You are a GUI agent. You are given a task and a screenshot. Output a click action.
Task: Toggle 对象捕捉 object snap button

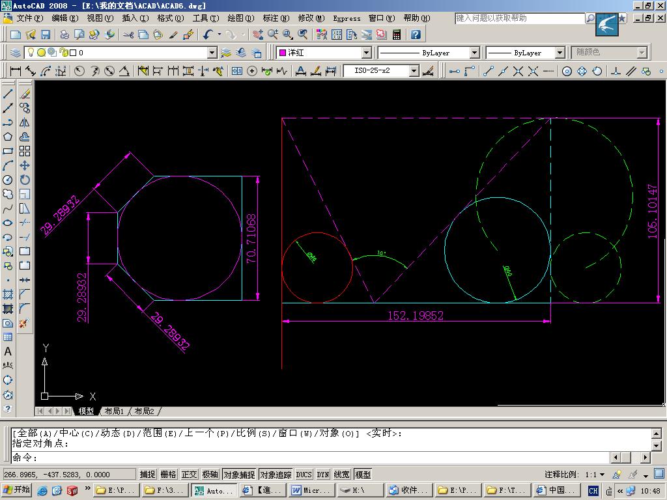point(238,475)
